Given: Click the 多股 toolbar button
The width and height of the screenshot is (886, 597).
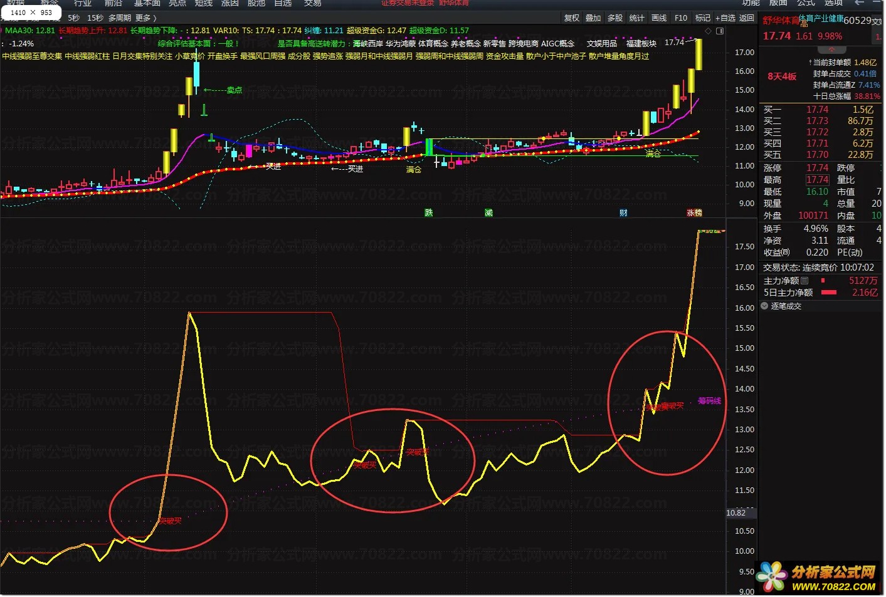Looking at the screenshot, I should click(x=615, y=18).
